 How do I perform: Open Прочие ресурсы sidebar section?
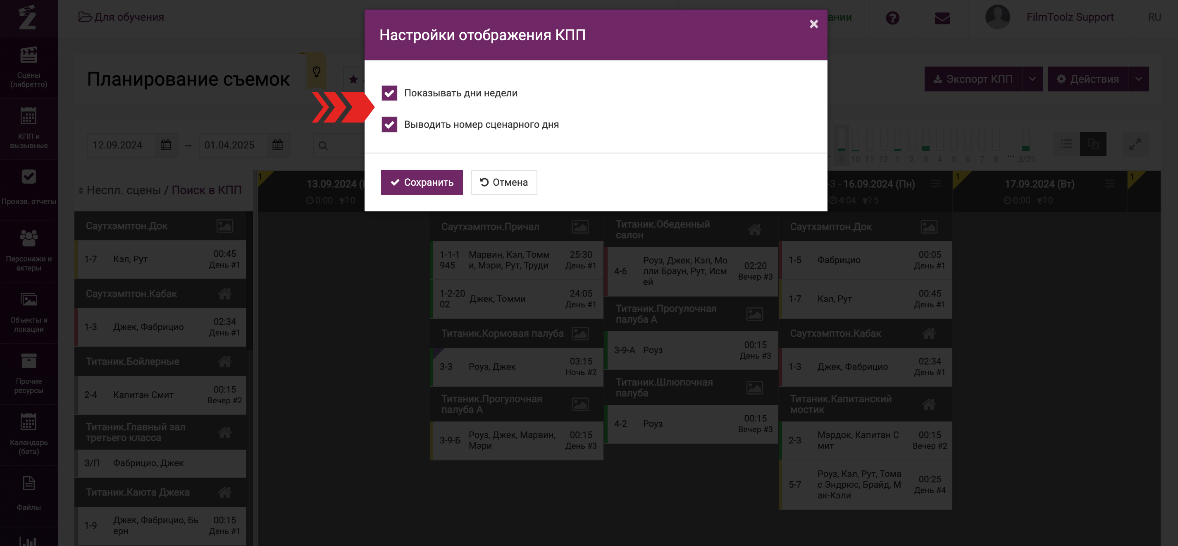coord(29,374)
